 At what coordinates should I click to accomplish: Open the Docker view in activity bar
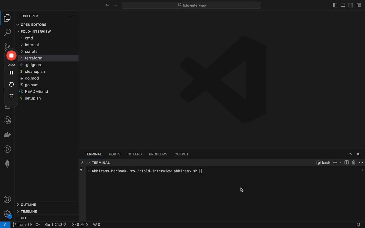click(x=7, y=135)
